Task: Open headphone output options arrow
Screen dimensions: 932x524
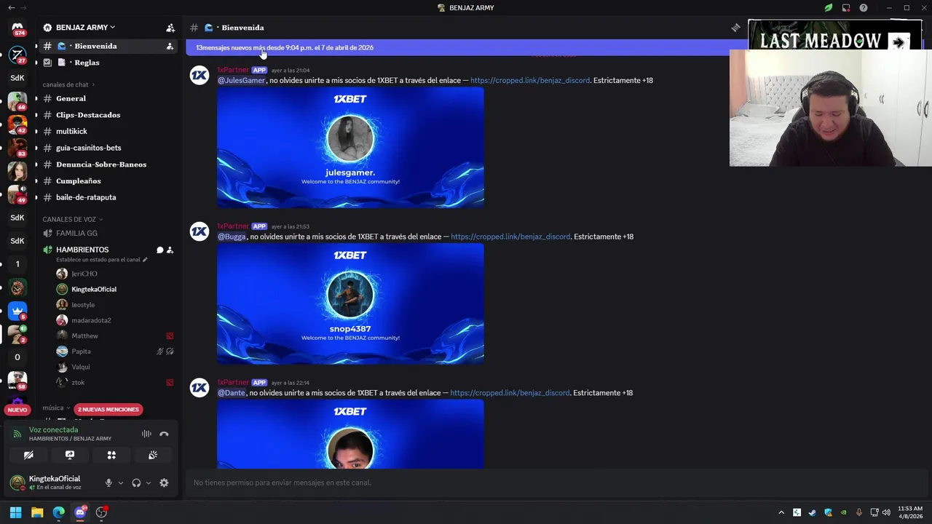Action: coord(149,483)
